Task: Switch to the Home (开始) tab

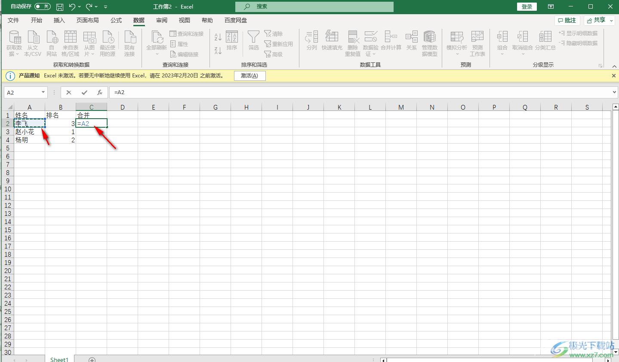Action: point(37,20)
